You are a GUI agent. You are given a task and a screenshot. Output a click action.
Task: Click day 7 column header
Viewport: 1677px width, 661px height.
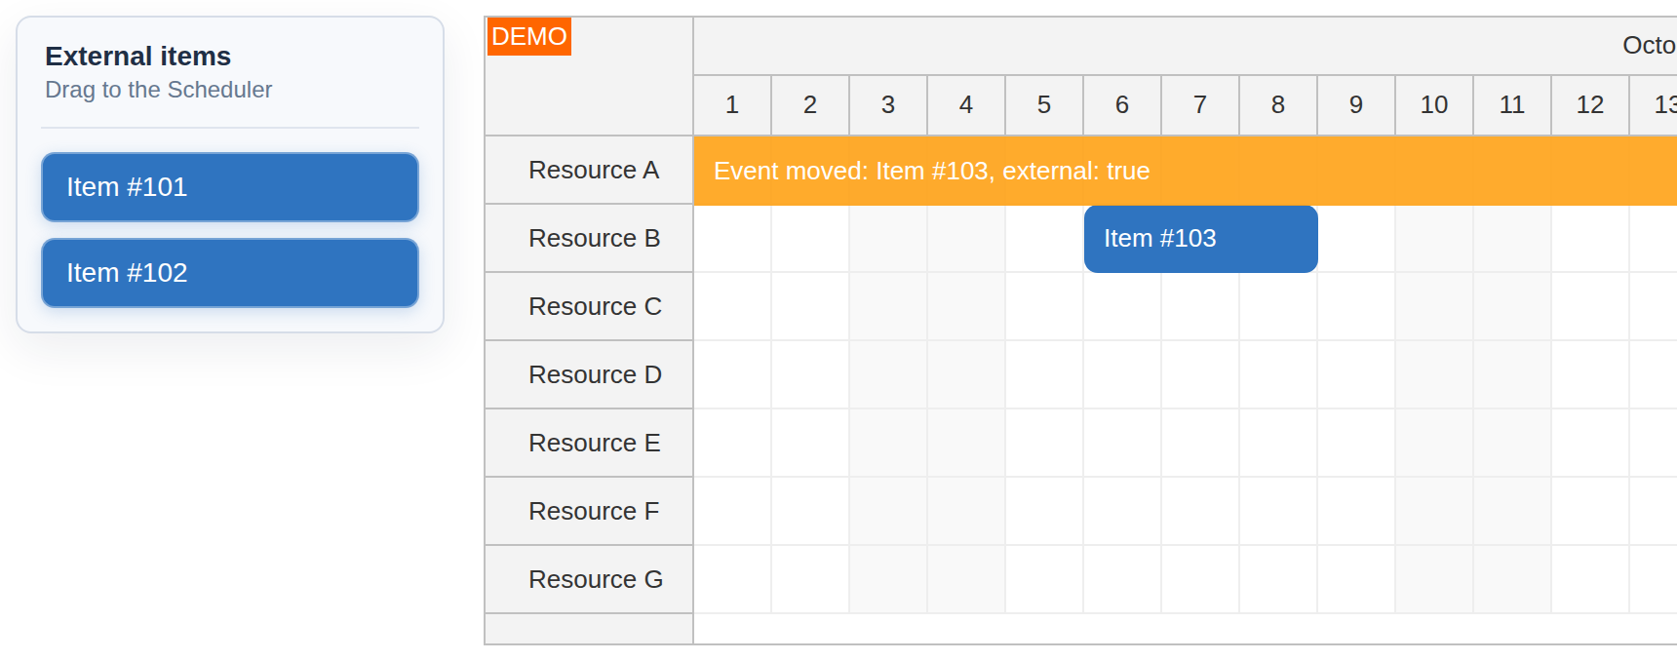(1200, 105)
